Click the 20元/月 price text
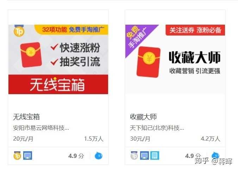Image resolution: width=238 pixels, height=171 pixels. pyautogui.click(x=23, y=139)
